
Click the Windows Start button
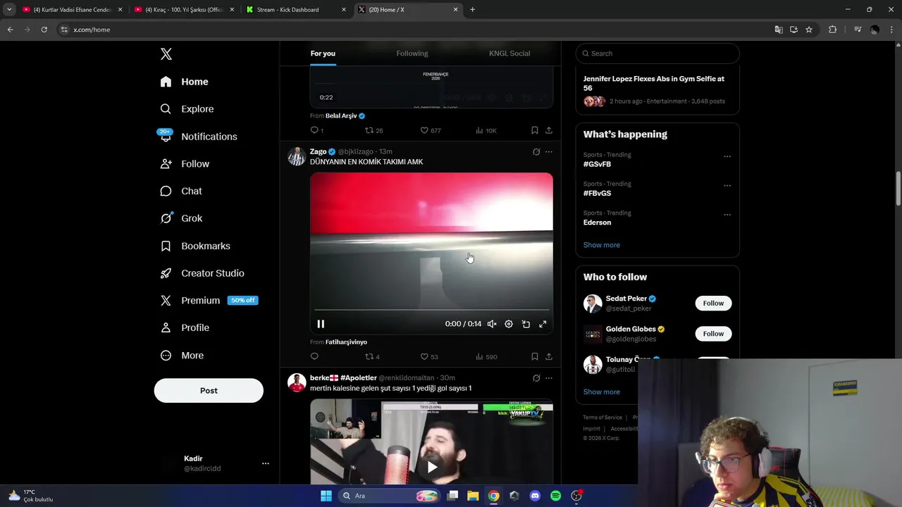(326, 496)
